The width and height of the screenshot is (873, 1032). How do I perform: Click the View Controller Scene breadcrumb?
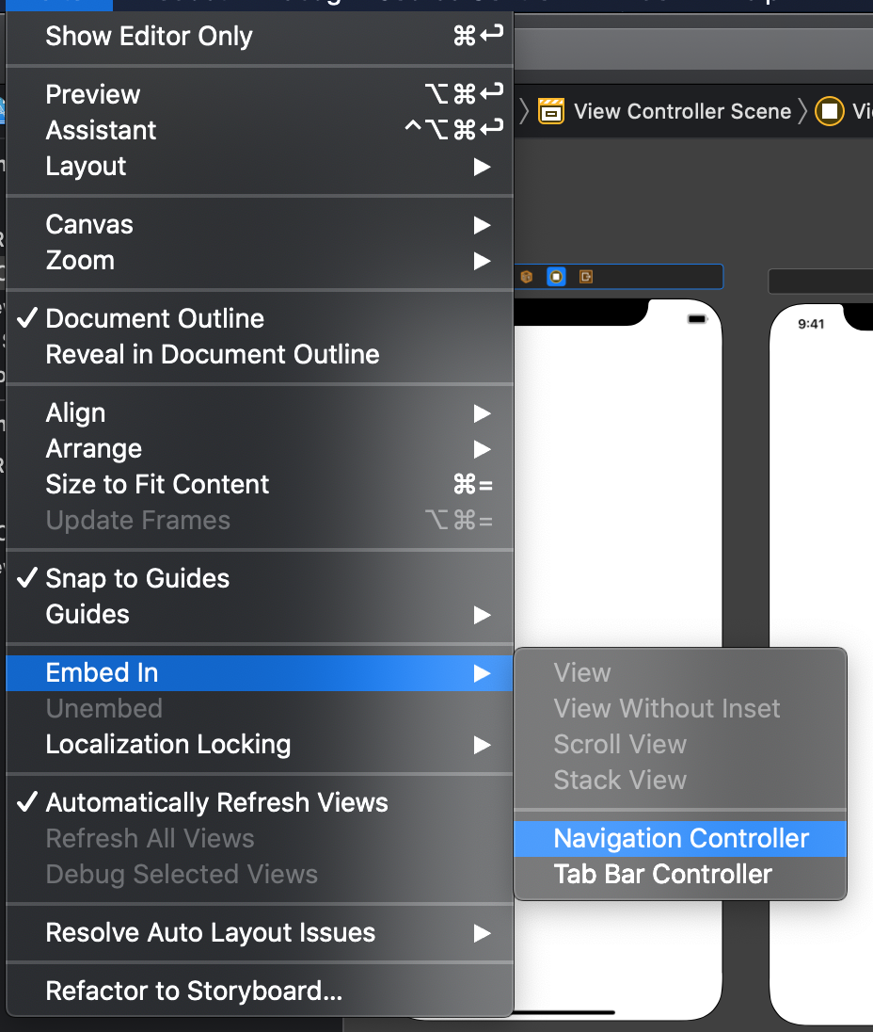coord(682,111)
